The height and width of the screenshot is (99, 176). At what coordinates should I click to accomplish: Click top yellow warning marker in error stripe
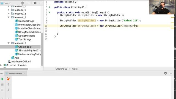172,17
